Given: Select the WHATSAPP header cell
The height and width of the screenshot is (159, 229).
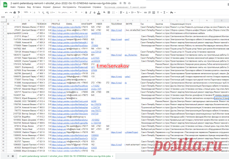Looking at the screenshot, I should pos(88,24).
